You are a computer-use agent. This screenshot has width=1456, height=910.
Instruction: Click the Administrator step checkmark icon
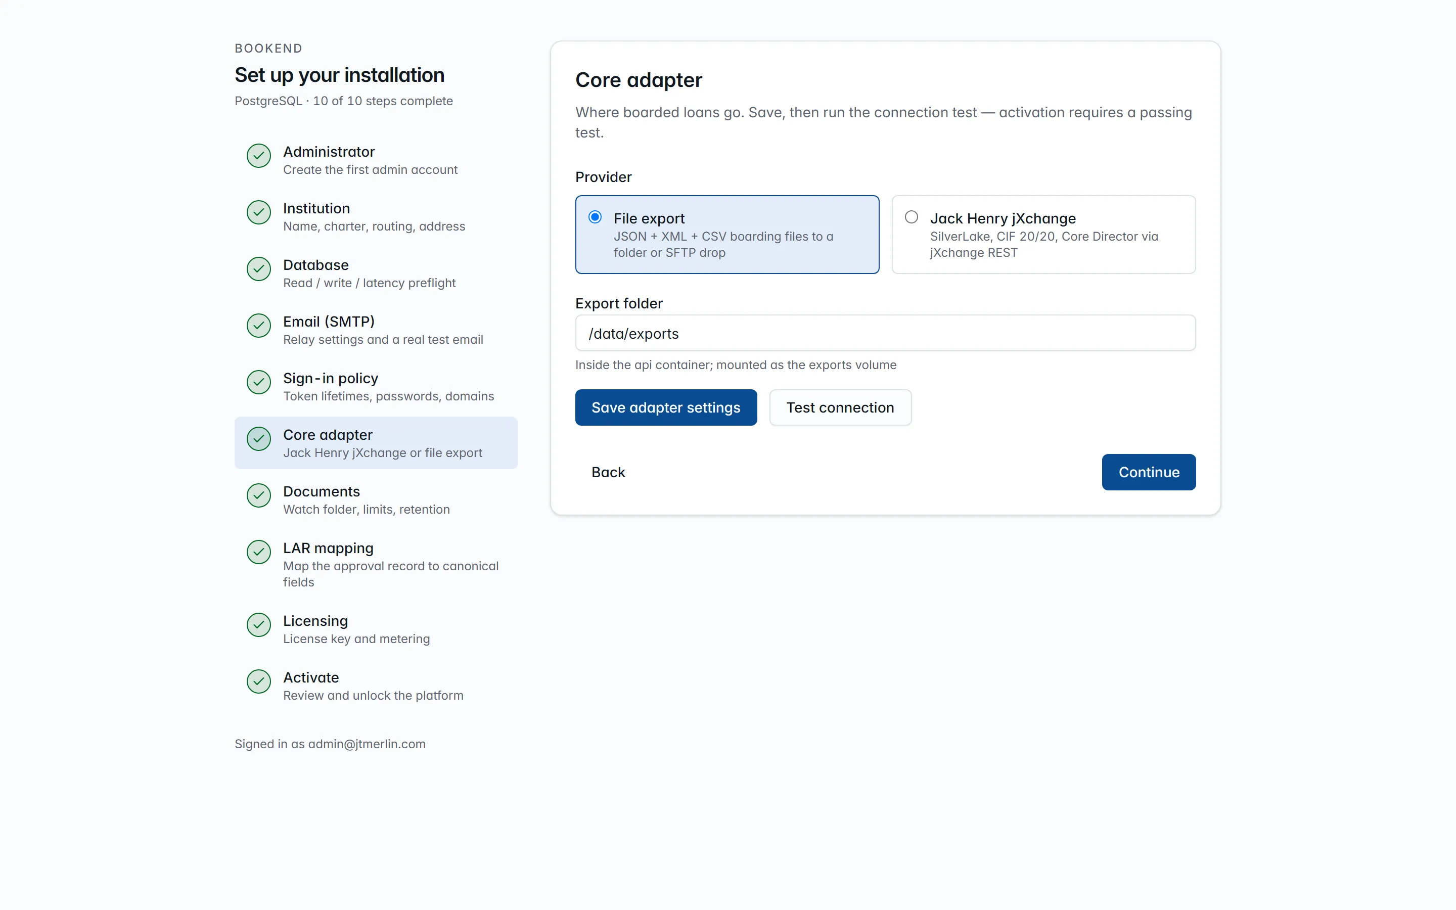click(259, 156)
